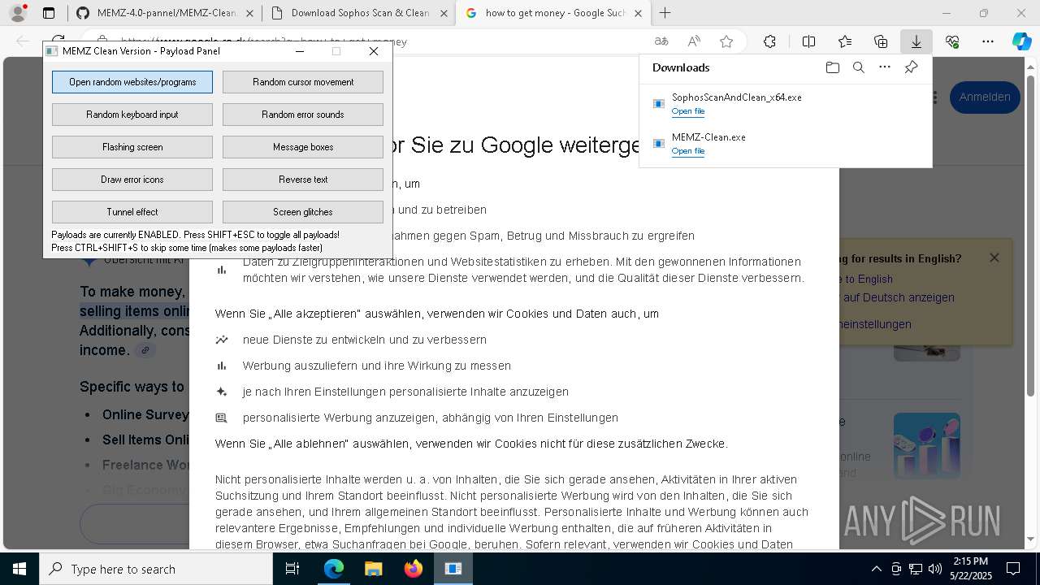Image resolution: width=1040 pixels, height=585 pixels.
Task: Open the SophosScanAndClean_x64.exe file link
Action: coord(688,111)
